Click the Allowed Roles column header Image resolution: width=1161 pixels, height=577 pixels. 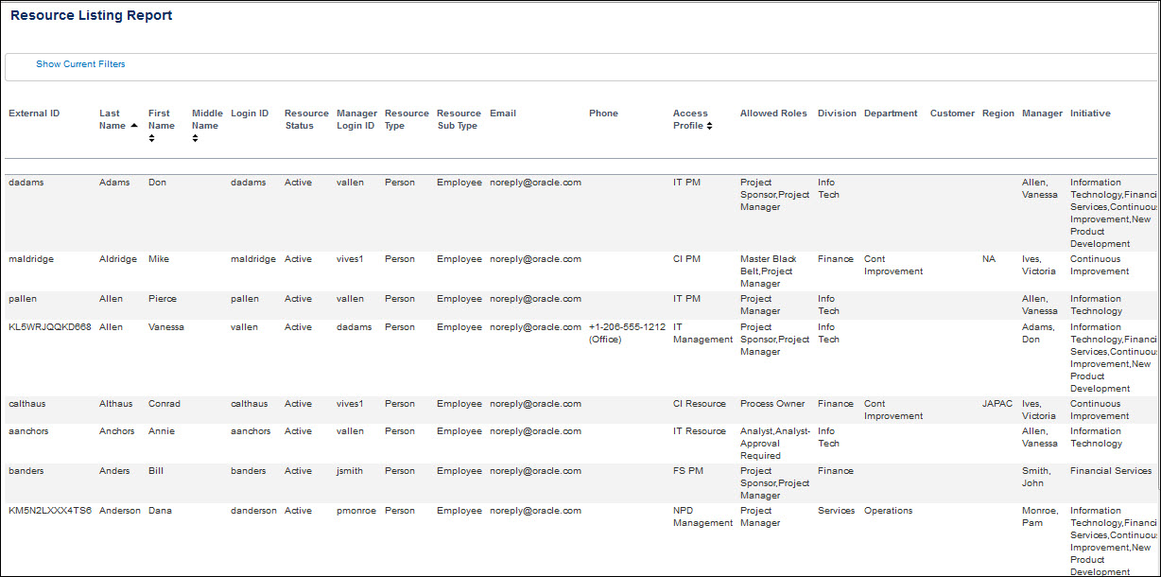pyautogui.click(x=773, y=114)
